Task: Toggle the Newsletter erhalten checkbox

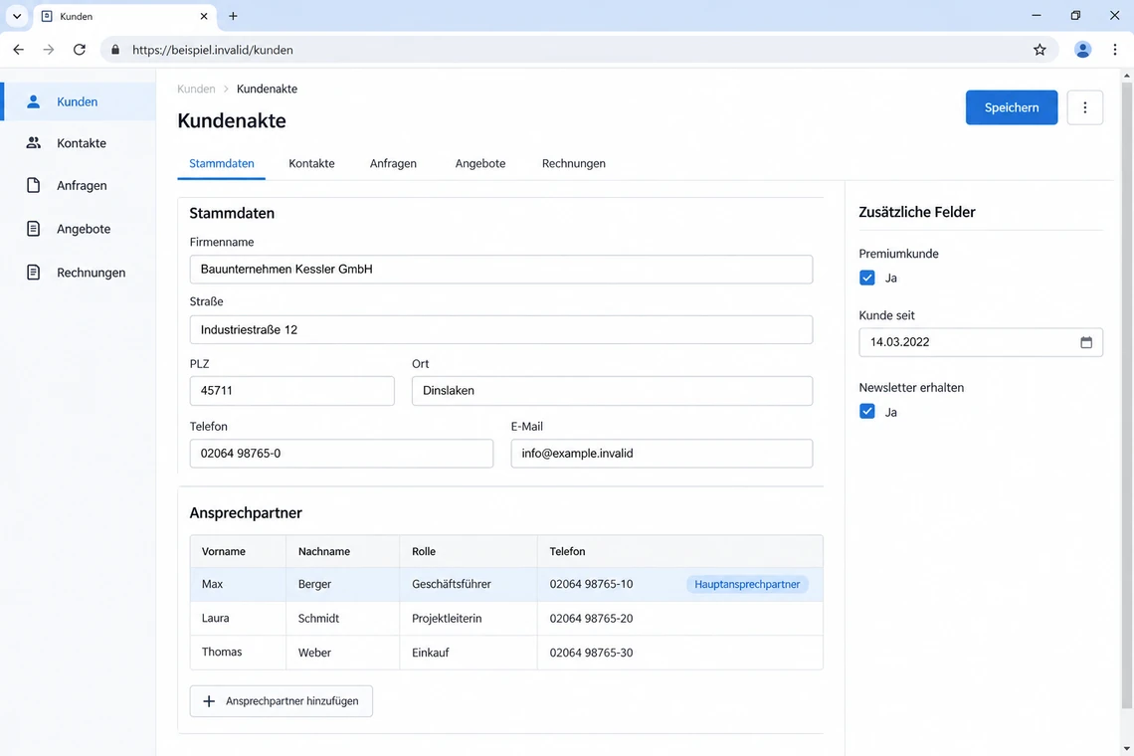Action: [x=866, y=412]
